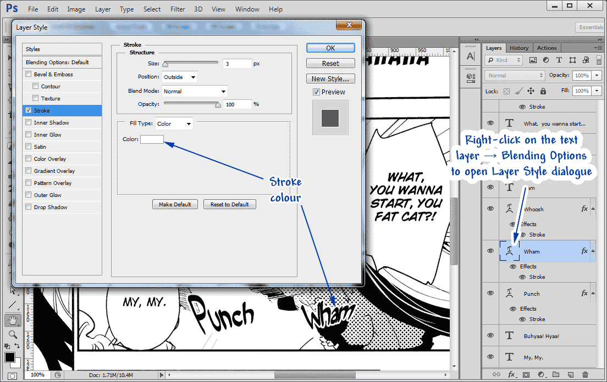Image resolution: width=607 pixels, height=382 pixels.
Task: Create a new adjustment layer
Action: point(541,374)
